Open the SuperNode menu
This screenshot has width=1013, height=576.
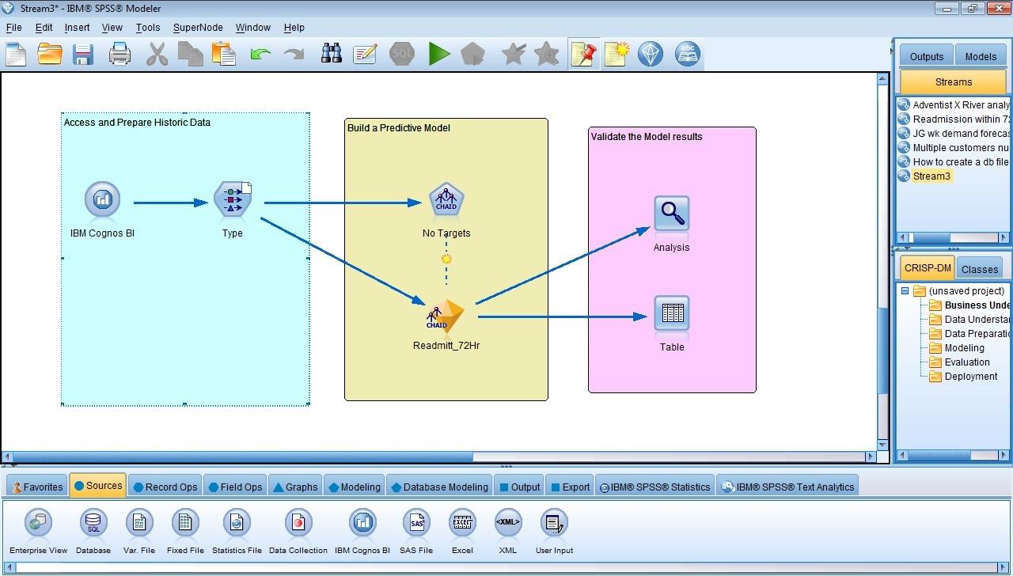(x=198, y=28)
